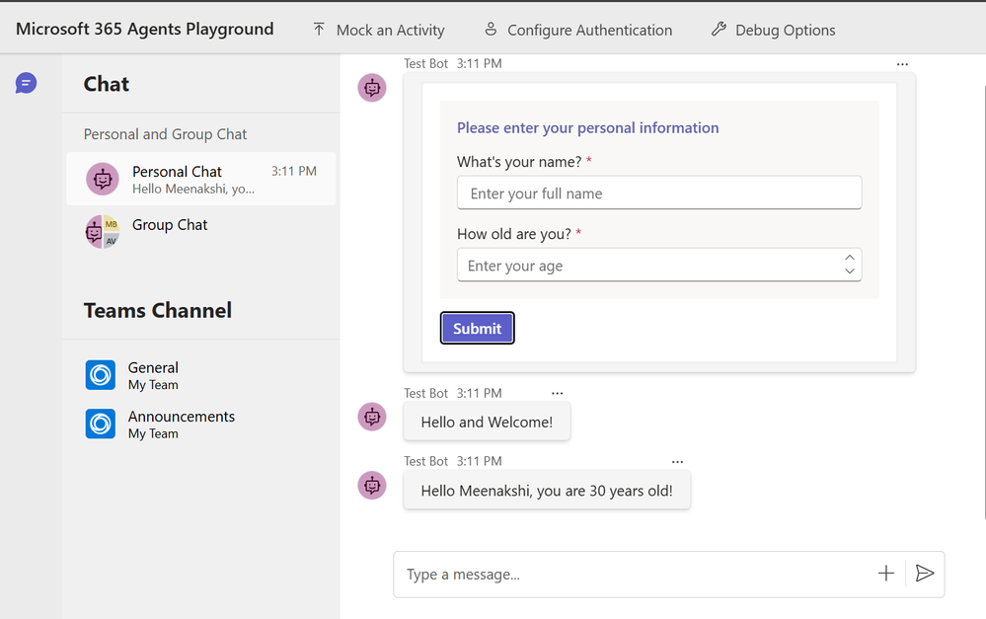
Task: Open the Mock an Activity menu
Action: (x=378, y=30)
